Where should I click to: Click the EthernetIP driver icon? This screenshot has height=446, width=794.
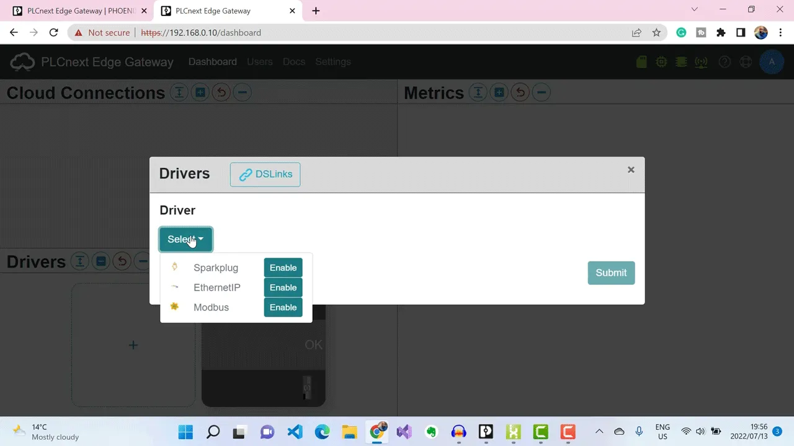pyautogui.click(x=175, y=287)
